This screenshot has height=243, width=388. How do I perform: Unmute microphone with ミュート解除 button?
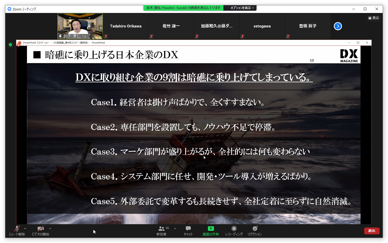pos(17,231)
